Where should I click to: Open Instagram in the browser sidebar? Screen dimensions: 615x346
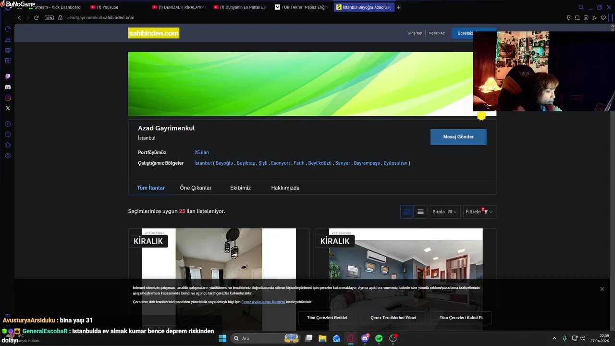8,98
